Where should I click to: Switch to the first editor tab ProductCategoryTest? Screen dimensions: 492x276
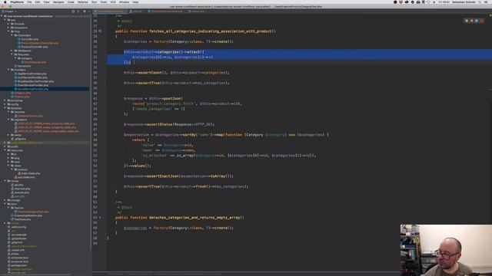(x=110, y=11)
